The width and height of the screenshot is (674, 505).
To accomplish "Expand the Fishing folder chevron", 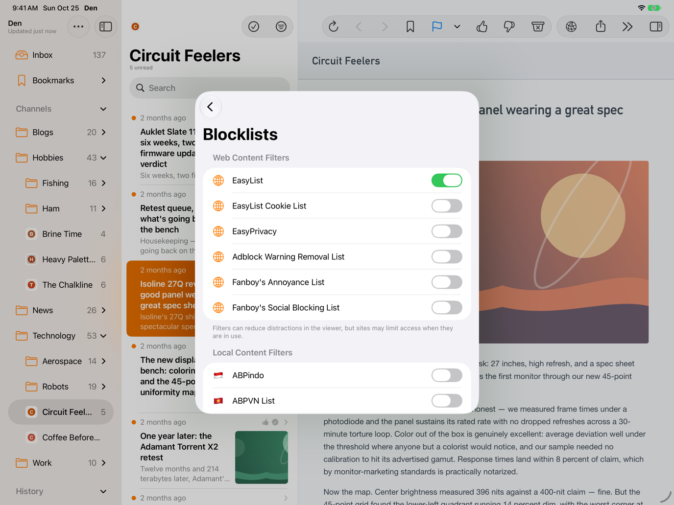I will click(103, 183).
